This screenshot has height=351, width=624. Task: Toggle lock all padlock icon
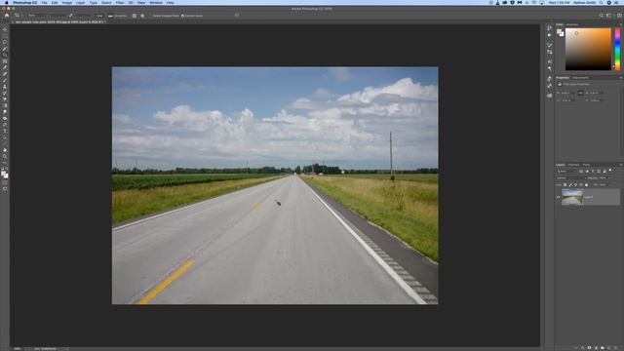tap(586, 184)
